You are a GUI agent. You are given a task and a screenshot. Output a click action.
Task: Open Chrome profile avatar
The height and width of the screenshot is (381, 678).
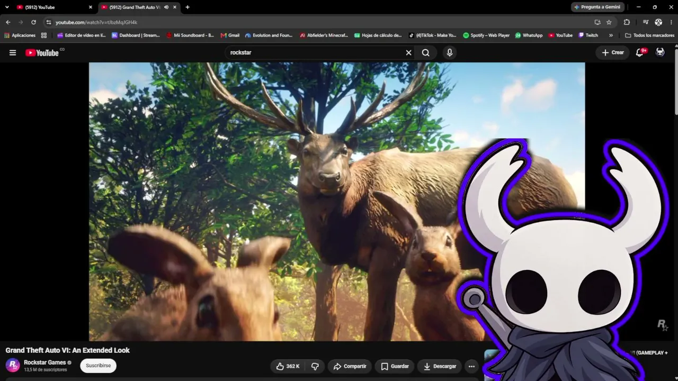[x=658, y=22]
